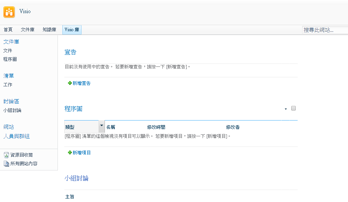Toggle the 程序圖 web part checkbox
This screenshot has height=202, width=348.
tap(294, 109)
